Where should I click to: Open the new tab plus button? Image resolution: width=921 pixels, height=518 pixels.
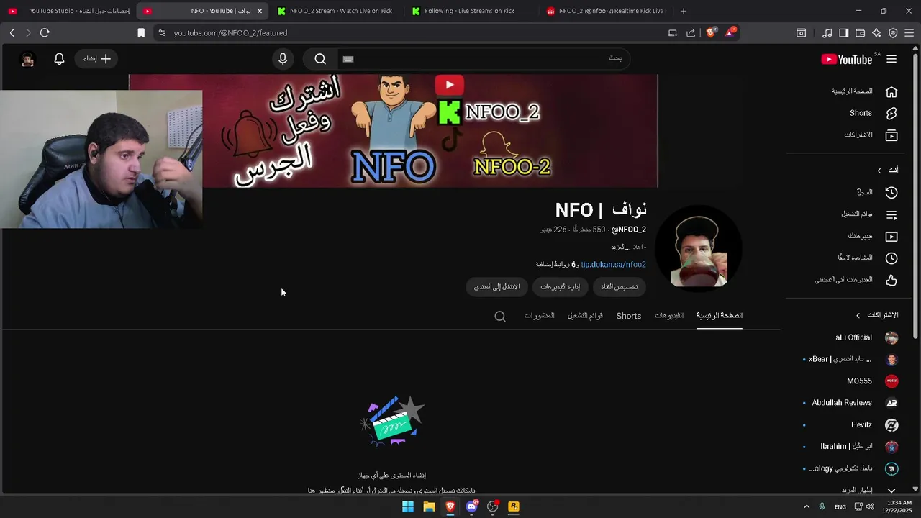pos(684,11)
